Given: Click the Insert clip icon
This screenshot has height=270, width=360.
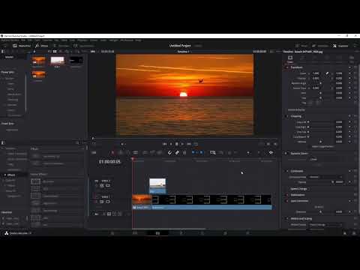Looking at the screenshot, I should pos(145,152).
